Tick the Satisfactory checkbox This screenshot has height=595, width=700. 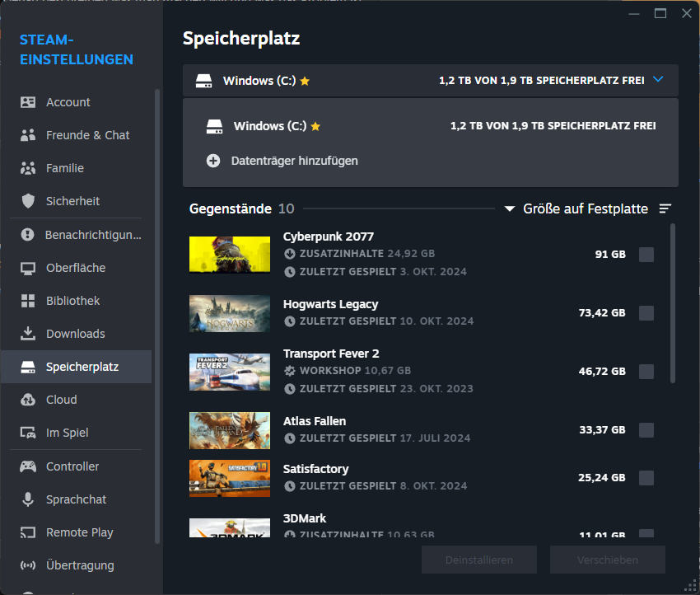646,478
